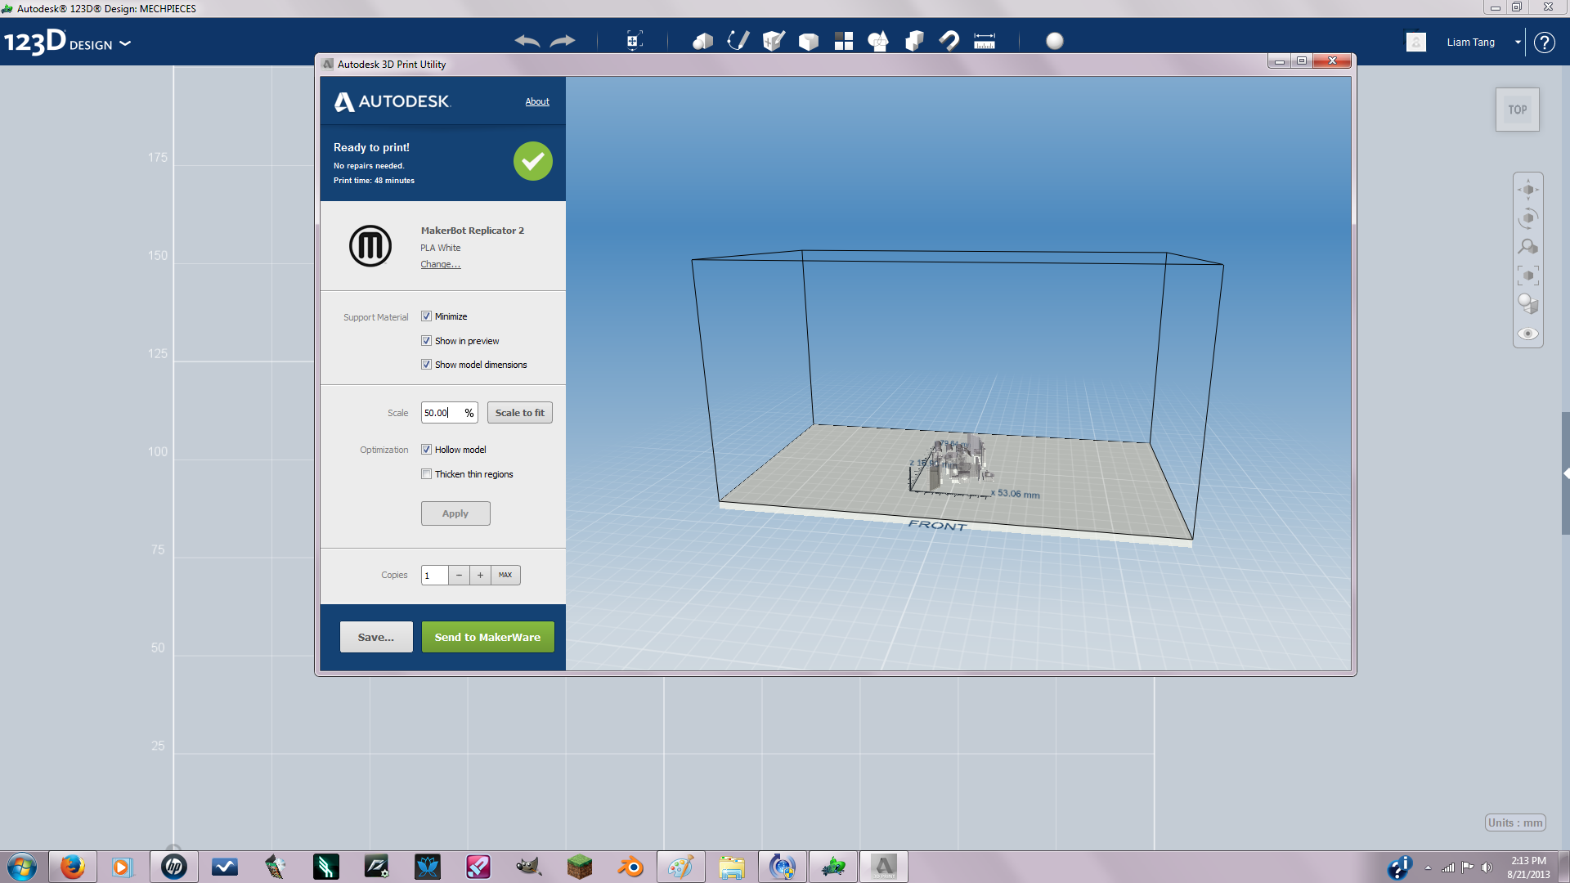Screen dimensions: 1570x883
Task: Open the help question mark menu
Action: (x=1544, y=43)
